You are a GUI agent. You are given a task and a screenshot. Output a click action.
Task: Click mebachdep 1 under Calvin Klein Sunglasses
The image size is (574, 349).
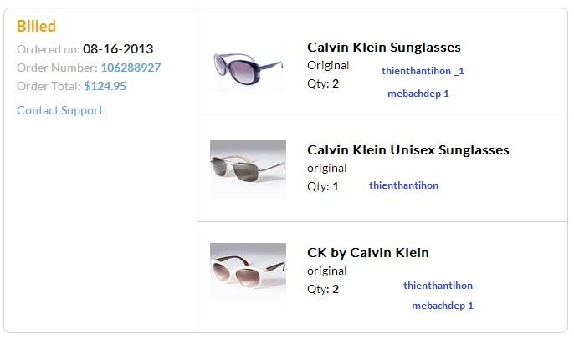[x=418, y=94]
